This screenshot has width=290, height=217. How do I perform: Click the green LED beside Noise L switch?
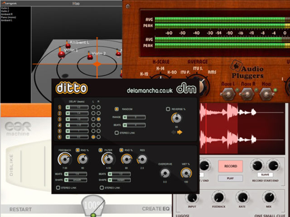click(x=237, y=90)
